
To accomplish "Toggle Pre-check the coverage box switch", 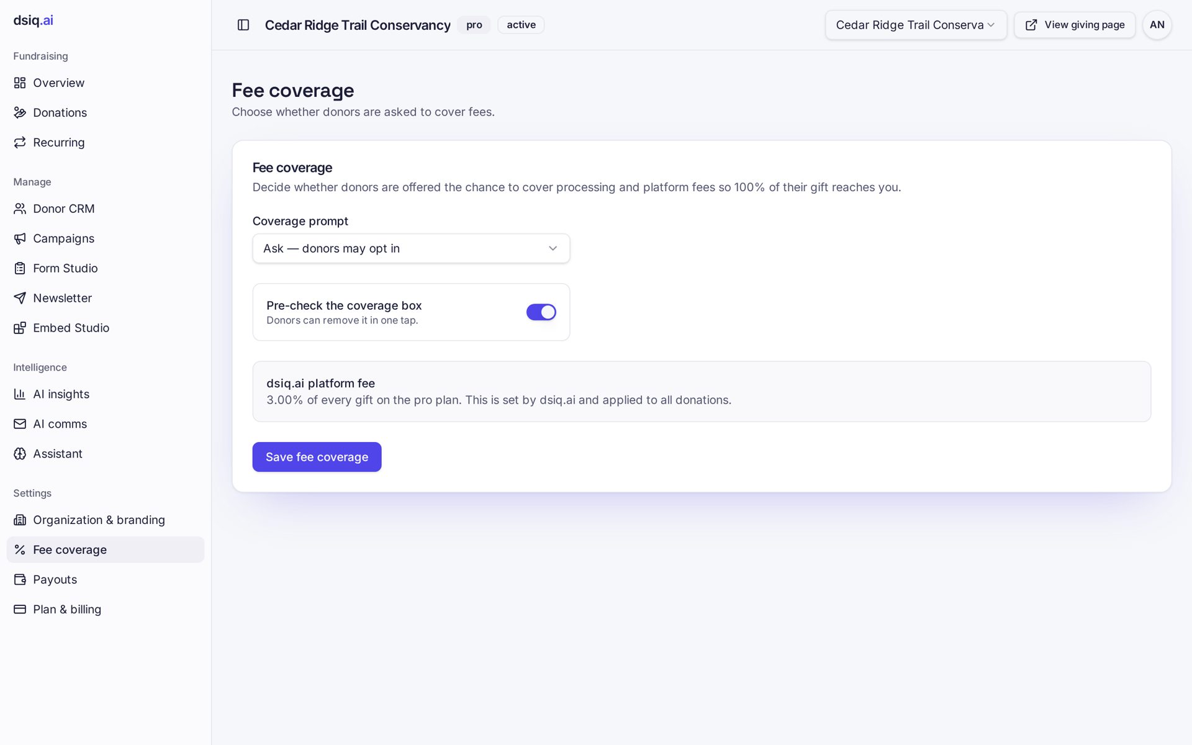I will (541, 312).
